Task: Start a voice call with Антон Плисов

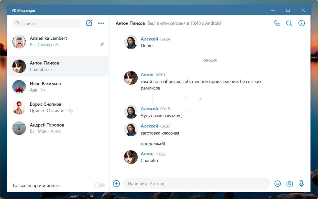Action: (277, 23)
